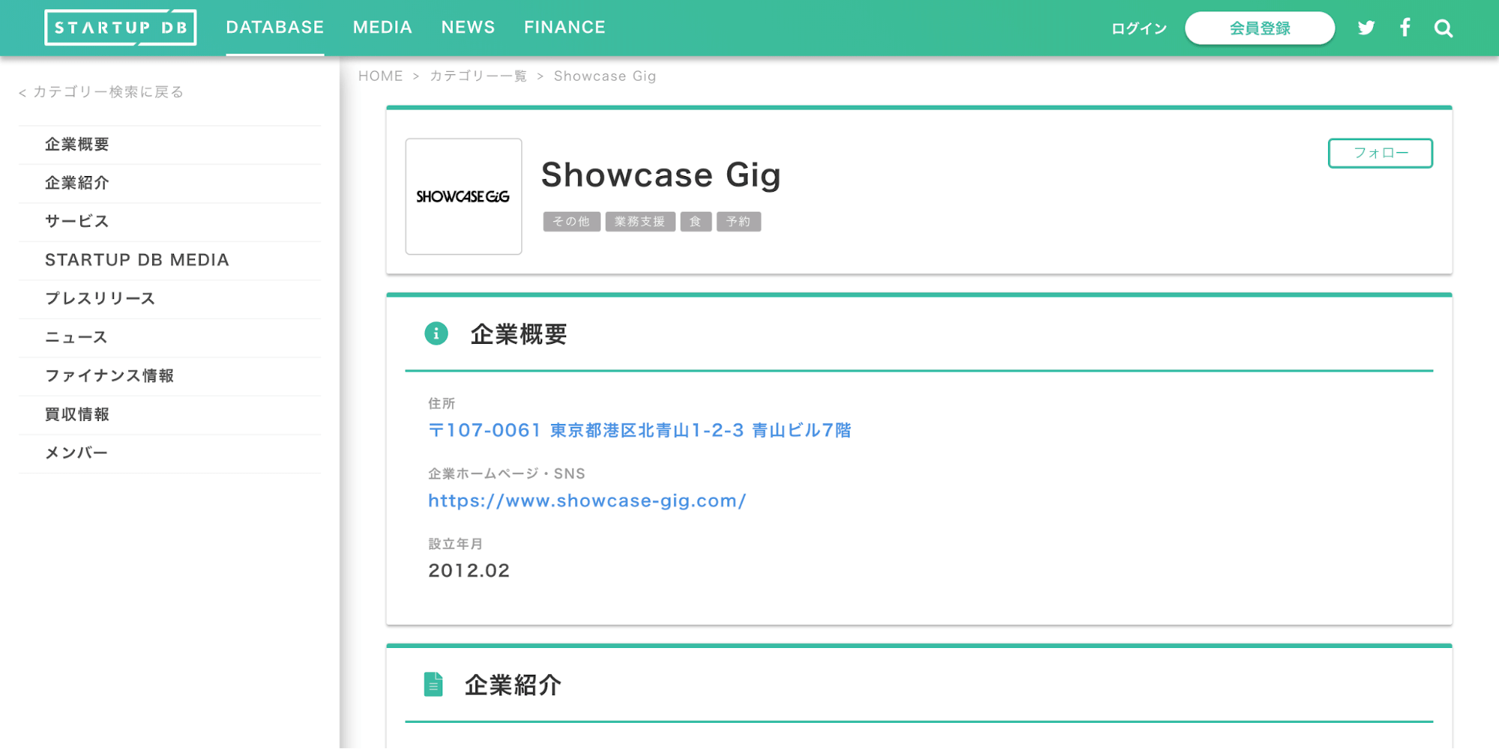Click the 企業ホームページ・SNS label

[507, 474]
